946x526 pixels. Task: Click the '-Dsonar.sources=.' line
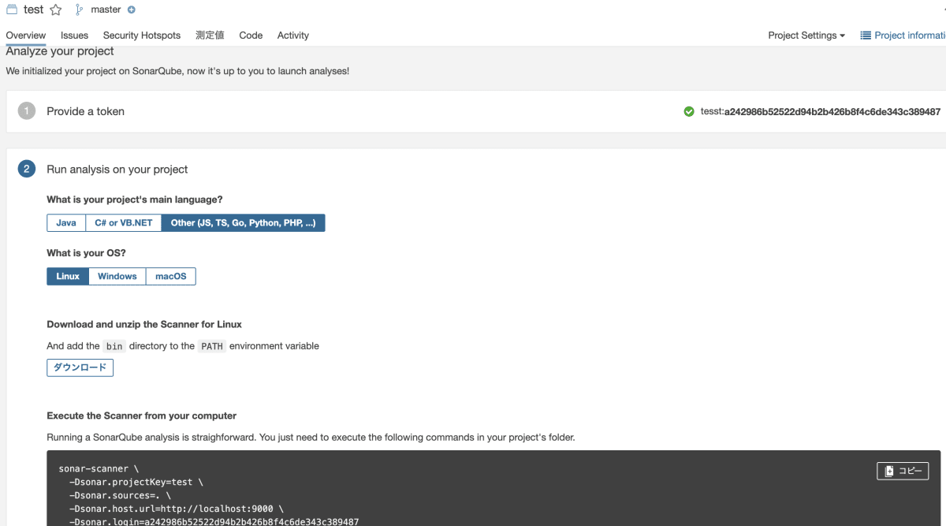(120, 495)
